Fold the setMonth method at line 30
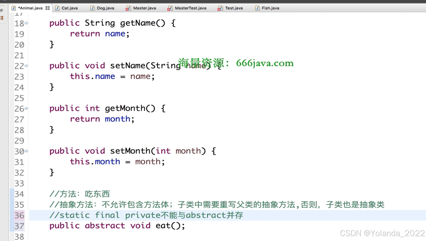The width and height of the screenshot is (426, 241). [26, 151]
